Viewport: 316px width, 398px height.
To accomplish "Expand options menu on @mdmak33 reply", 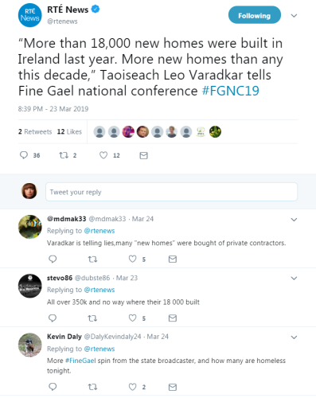I will (x=294, y=220).
